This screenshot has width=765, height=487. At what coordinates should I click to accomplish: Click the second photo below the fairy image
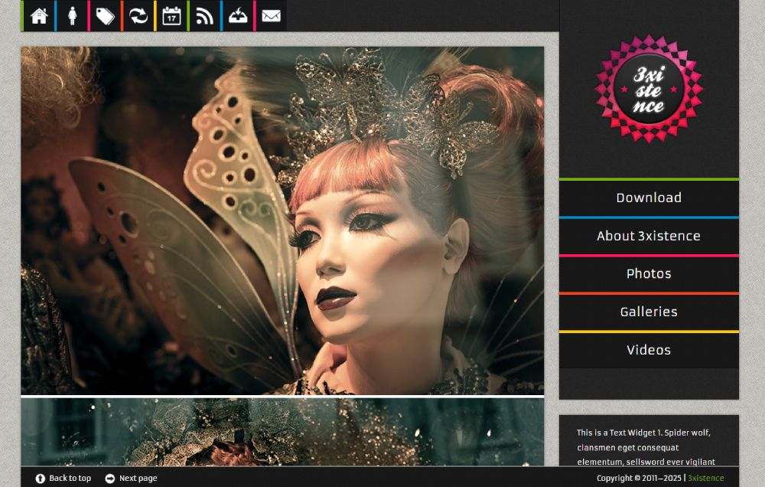tap(282, 431)
